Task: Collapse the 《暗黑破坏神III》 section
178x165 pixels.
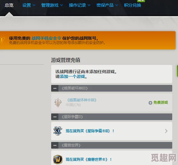Action: click(55, 88)
